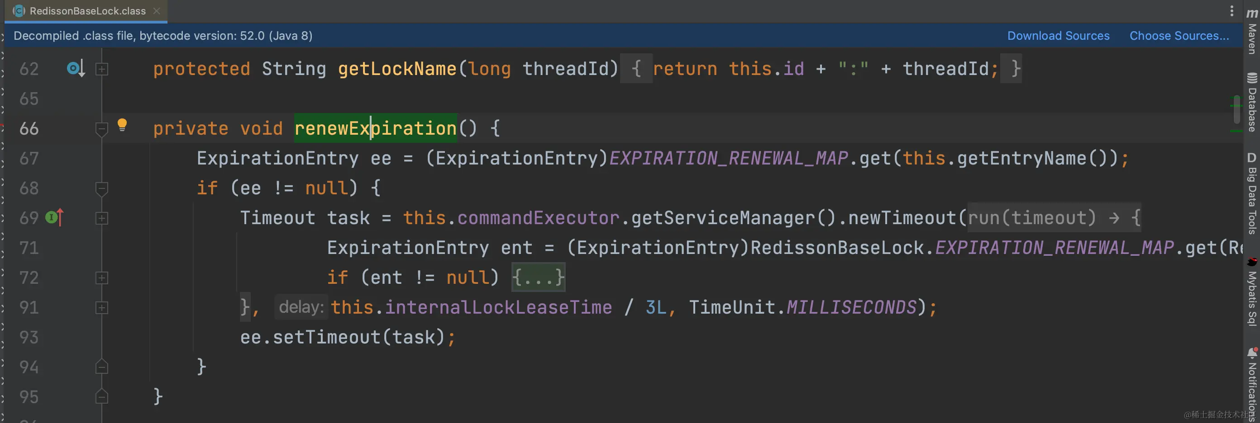Image resolution: width=1260 pixels, height=423 pixels.
Task: Click the Choose Sources... link
Action: [x=1179, y=36]
